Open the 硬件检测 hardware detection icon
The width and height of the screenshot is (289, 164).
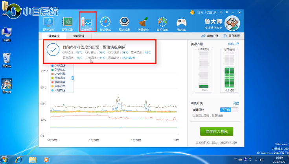click(68, 23)
